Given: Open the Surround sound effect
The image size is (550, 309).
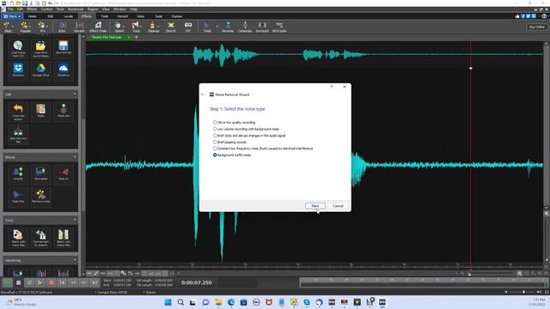Looking at the screenshot, I should 262,27.
